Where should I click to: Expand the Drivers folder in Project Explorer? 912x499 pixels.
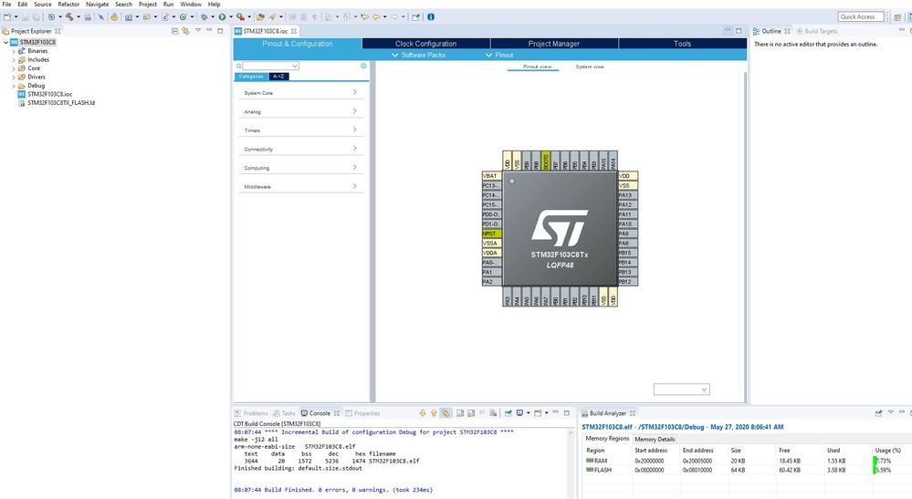pyautogui.click(x=14, y=77)
